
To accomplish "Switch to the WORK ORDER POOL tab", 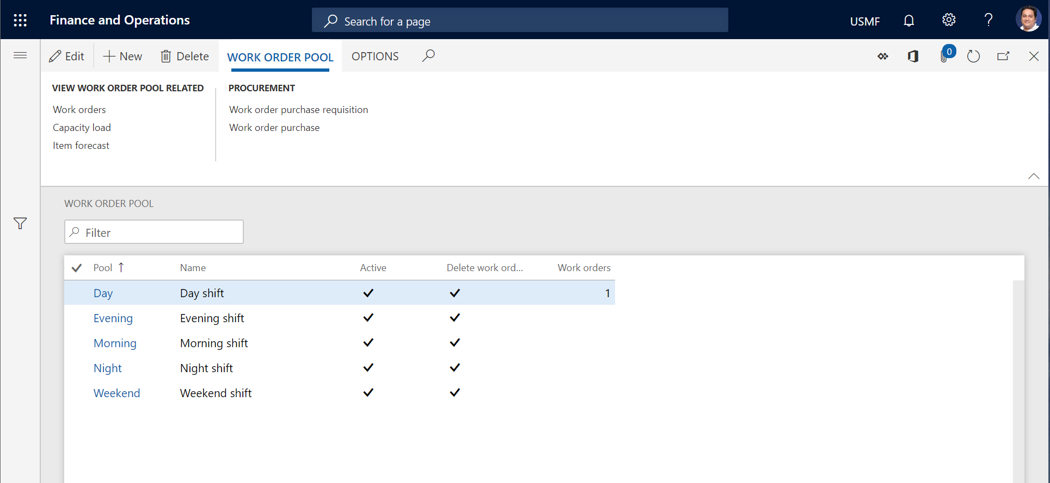I will pos(280,57).
